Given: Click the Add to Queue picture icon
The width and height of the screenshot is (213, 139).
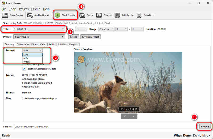Looking at the screenshot, I should (x=30, y=15).
